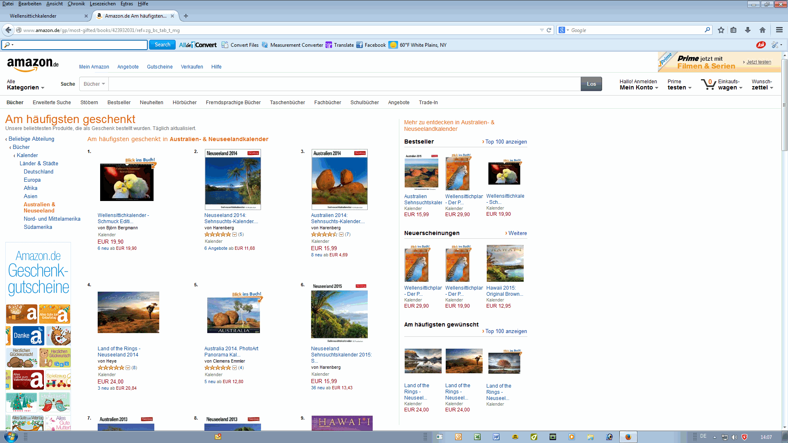The height and width of the screenshot is (443, 788).
Task: Open Measurement Converter toolbar shortcut
Action: tap(292, 45)
